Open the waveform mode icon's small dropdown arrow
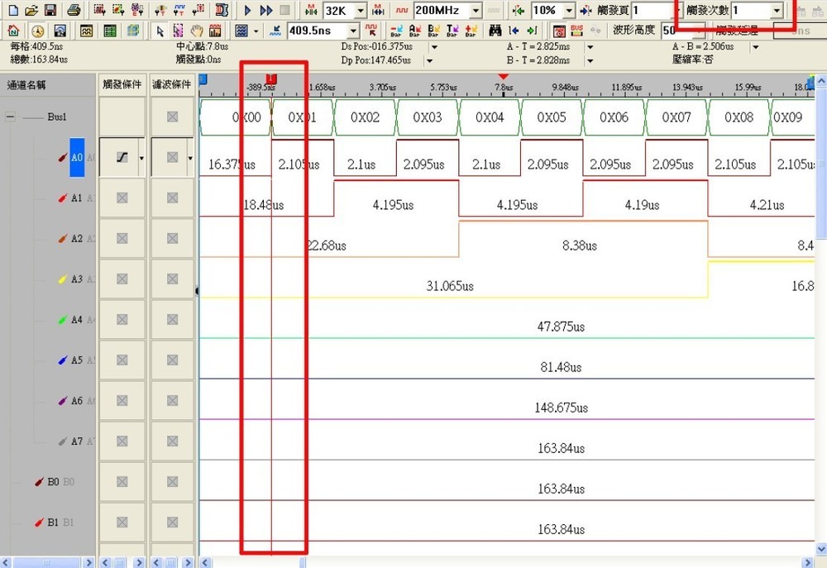Image resolution: width=827 pixels, height=568 pixels. [256, 31]
